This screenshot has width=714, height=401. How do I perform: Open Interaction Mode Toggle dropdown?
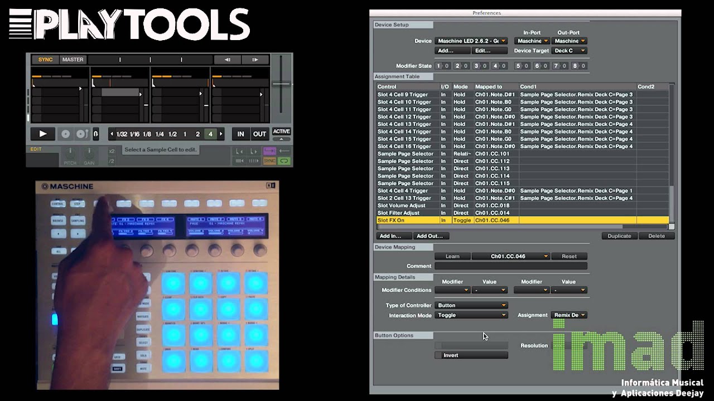tap(471, 315)
